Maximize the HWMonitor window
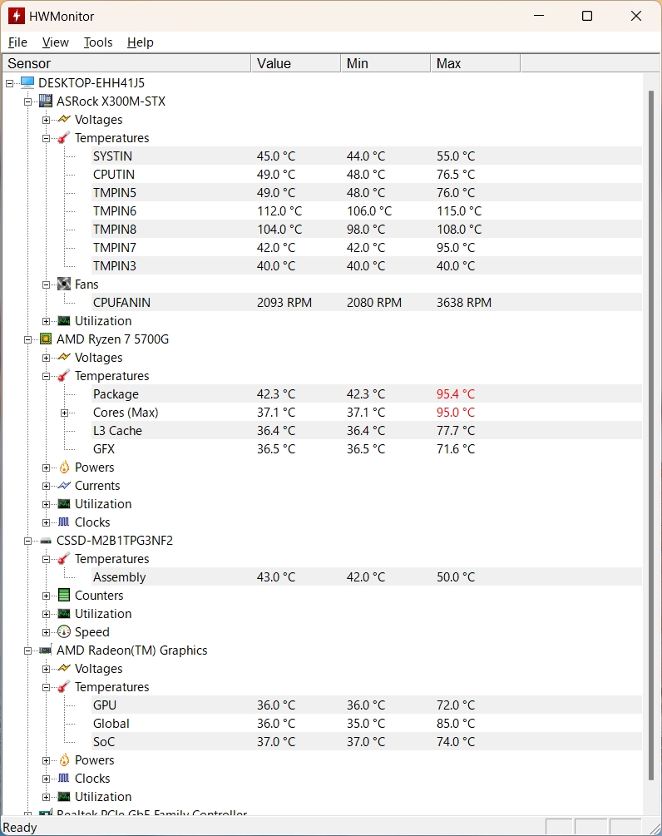The height and width of the screenshot is (836, 662). pos(587,16)
